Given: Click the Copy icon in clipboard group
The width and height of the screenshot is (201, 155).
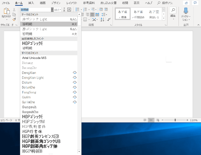Looking at the screenshot, I should 14,15.
